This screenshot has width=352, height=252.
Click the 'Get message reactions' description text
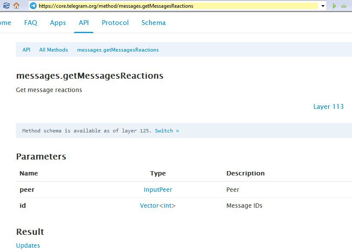point(49,90)
